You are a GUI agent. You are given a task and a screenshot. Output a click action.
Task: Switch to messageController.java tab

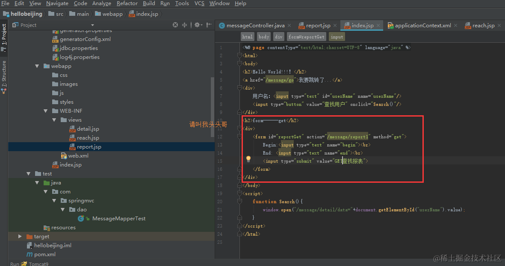pos(255,26)
